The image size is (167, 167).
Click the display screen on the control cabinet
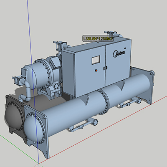tap(96, 60)
